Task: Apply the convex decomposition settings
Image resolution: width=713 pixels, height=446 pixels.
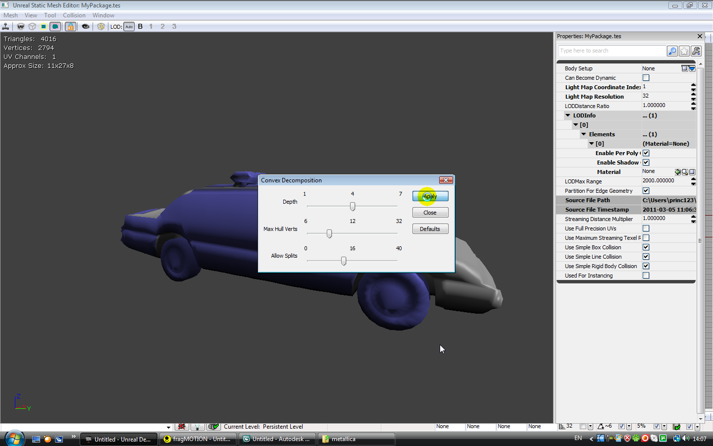Action: (430, 196)
